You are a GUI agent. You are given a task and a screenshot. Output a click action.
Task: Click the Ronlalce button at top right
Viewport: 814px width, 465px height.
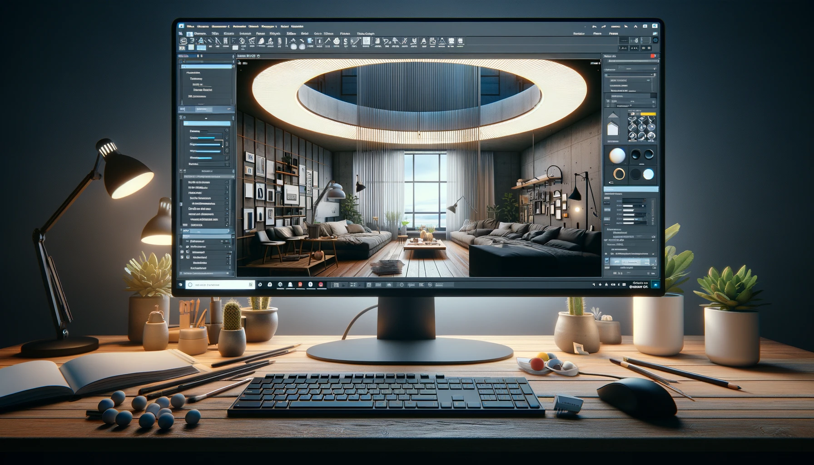tap(579, 34)
